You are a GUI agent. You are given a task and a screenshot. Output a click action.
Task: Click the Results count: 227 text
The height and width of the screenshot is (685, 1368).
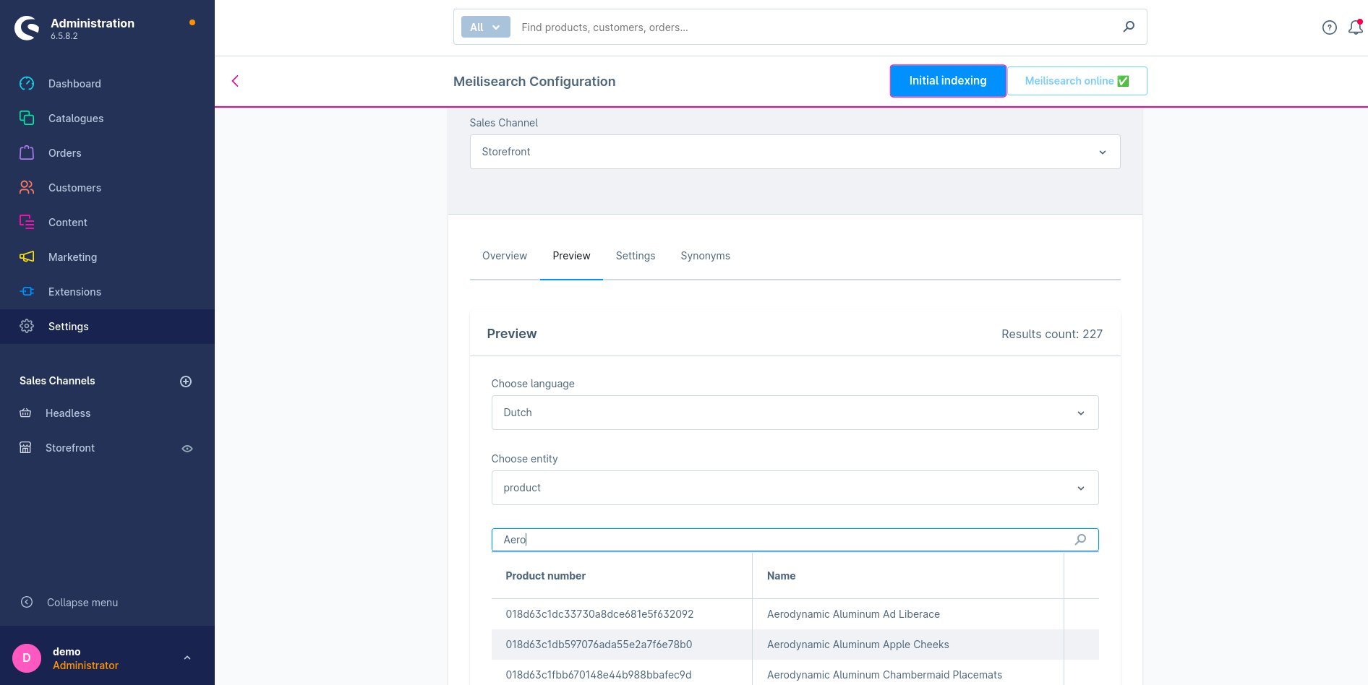tap(1052, 334)
